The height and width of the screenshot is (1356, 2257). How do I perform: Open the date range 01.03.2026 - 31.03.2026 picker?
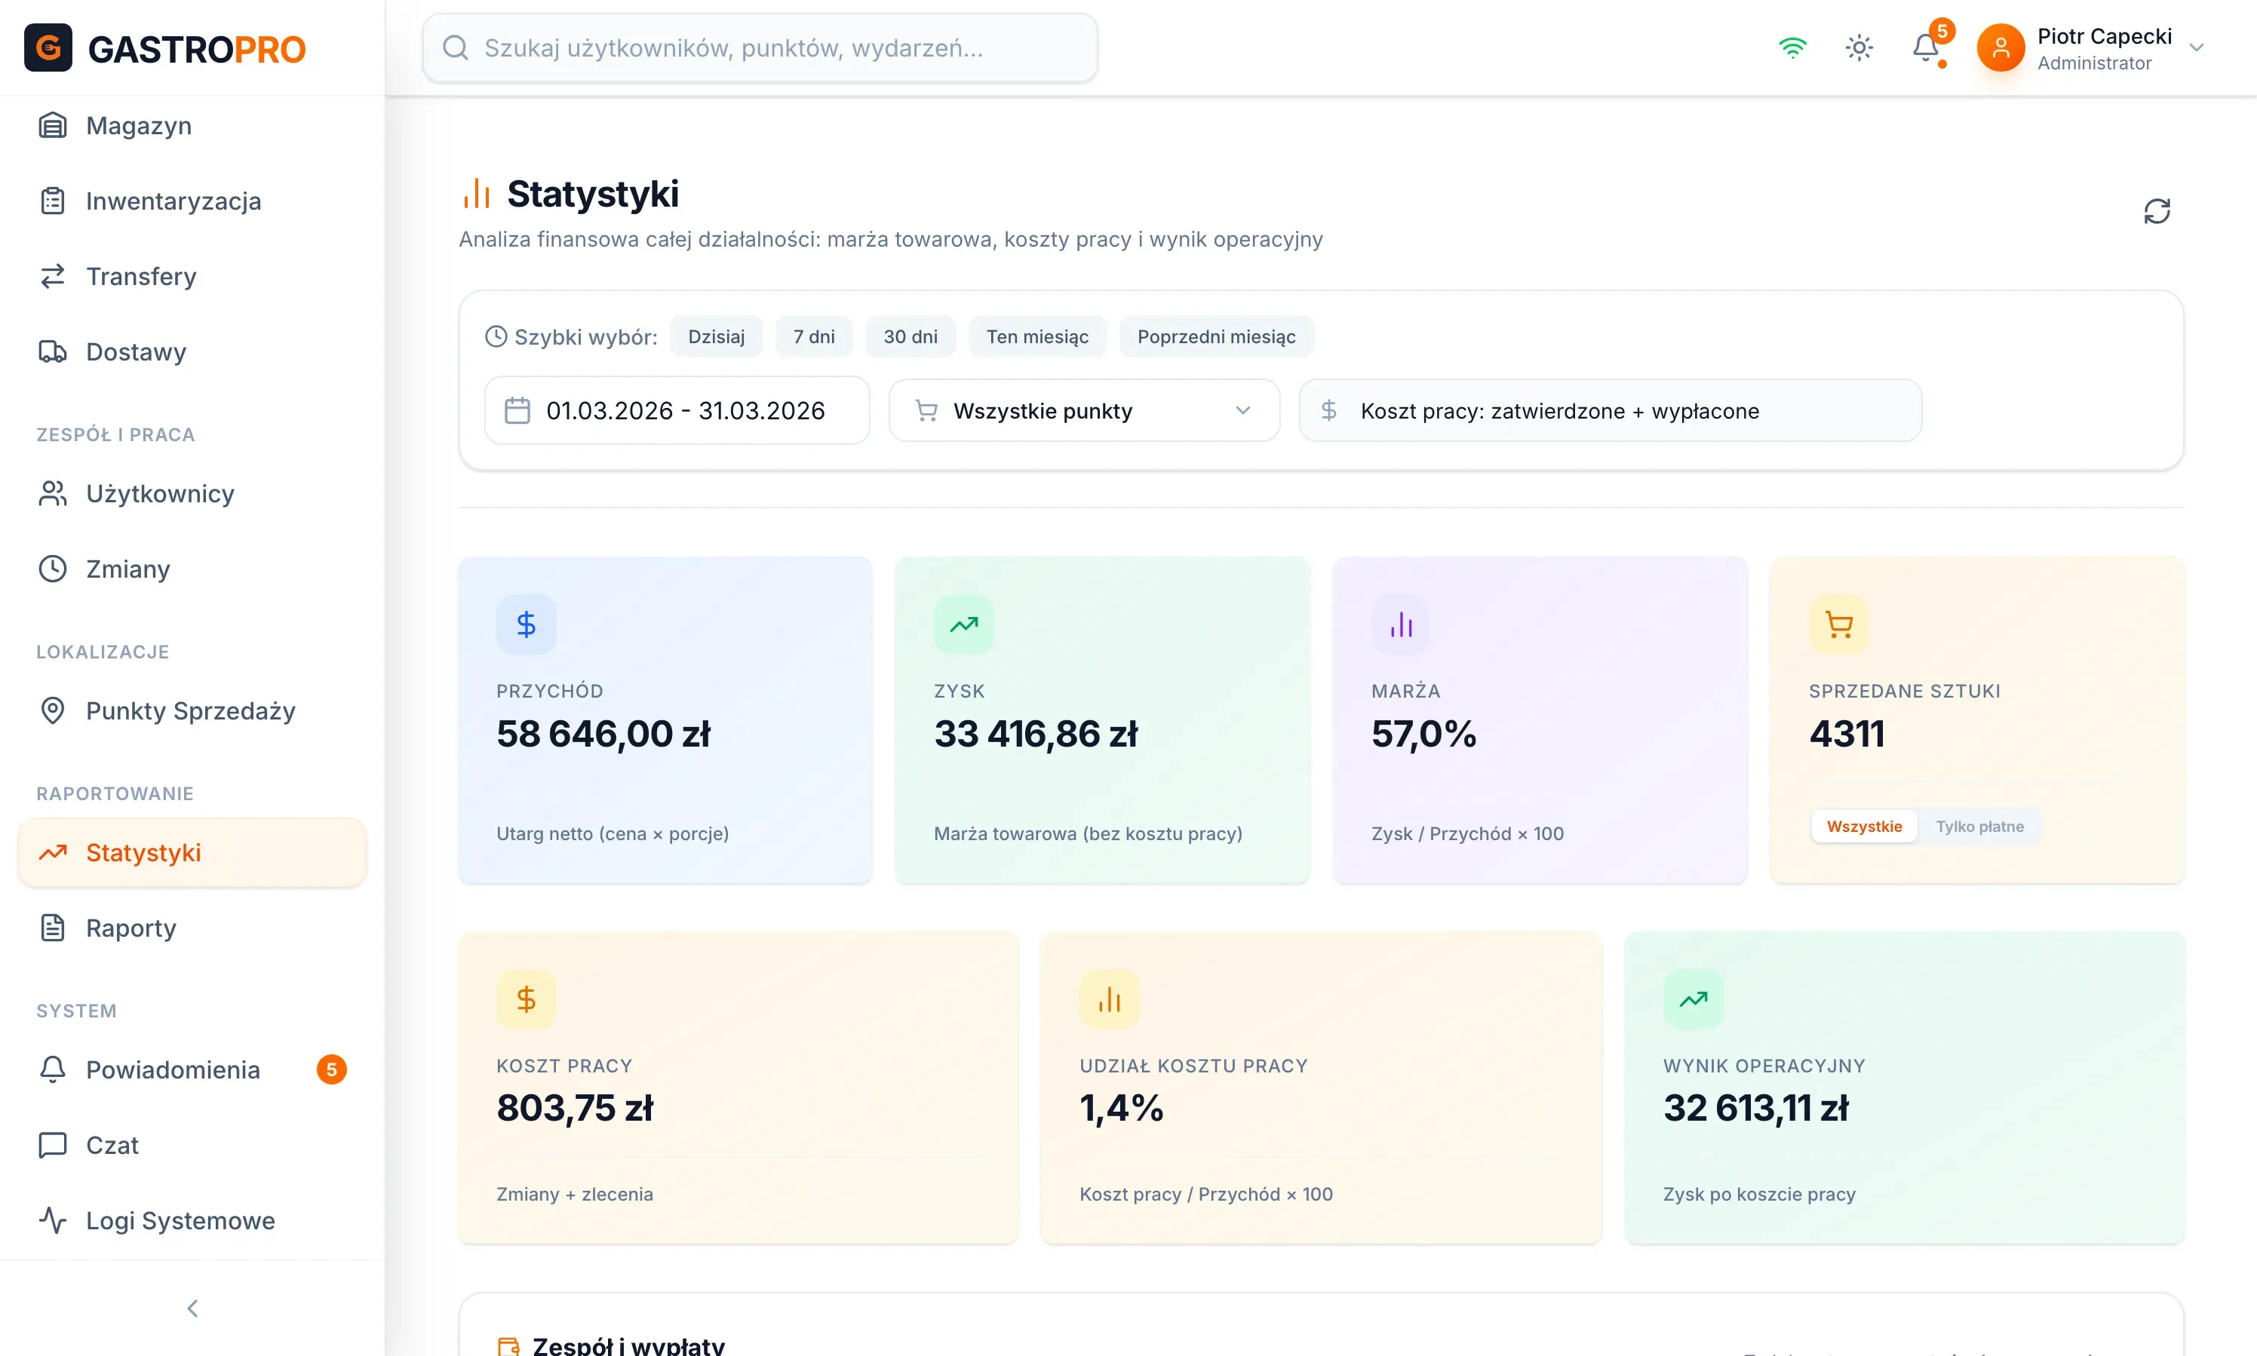(x=677, y=411)
